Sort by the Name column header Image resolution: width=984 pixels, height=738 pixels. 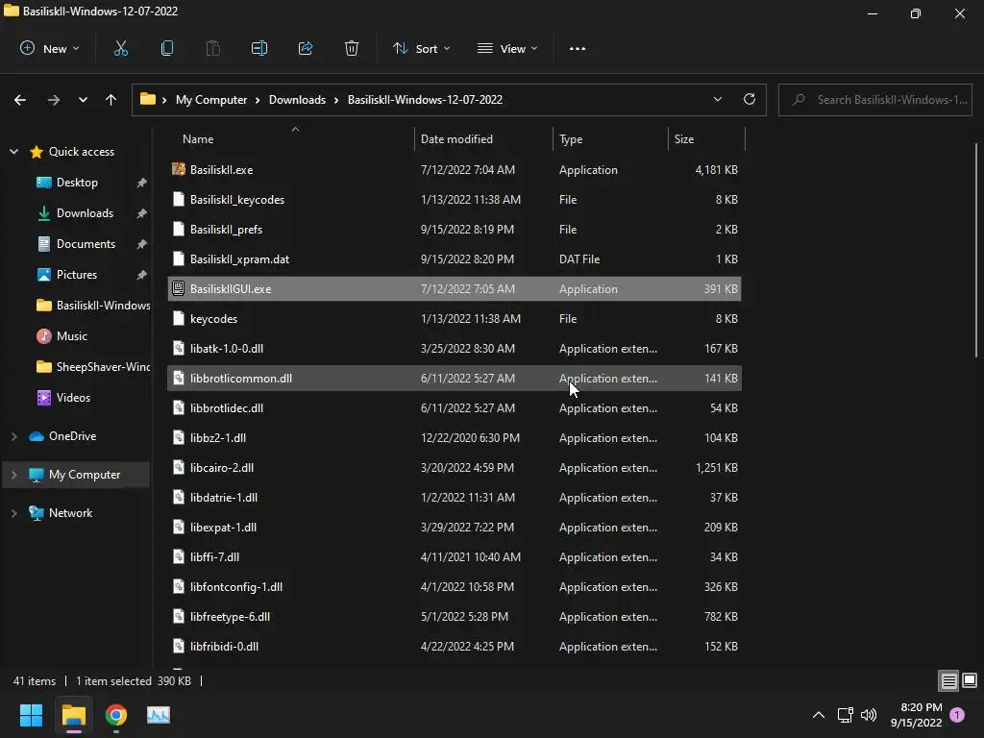290,138
